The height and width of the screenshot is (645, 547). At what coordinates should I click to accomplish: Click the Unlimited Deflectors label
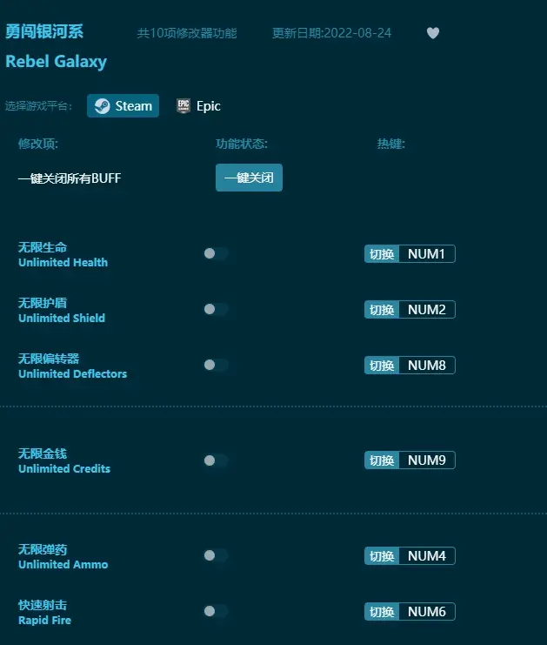click(73, 374)
